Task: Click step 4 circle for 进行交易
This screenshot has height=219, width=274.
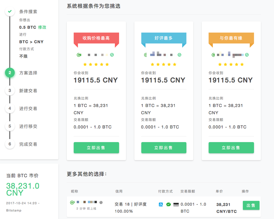Action: click(10, 108)
